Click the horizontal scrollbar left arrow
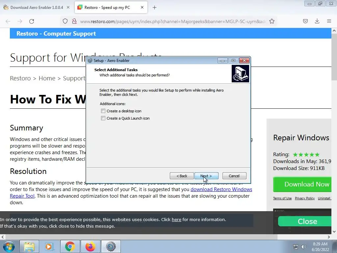Viewport: 337px width, 253px height. tap(2, 237)
